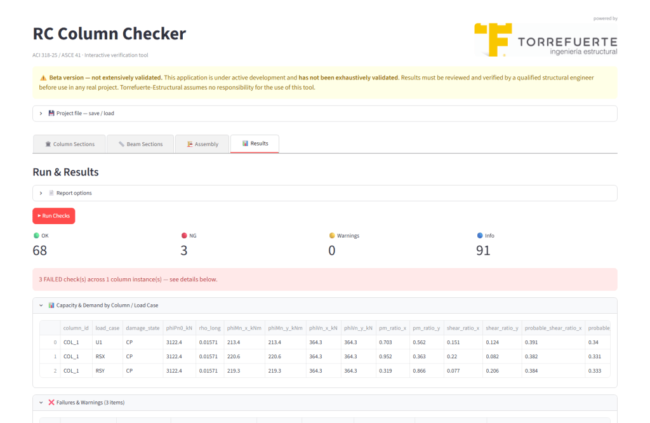Click the red NG status dot
This screenshot has width=650, height=423.
tap(184, 236)
